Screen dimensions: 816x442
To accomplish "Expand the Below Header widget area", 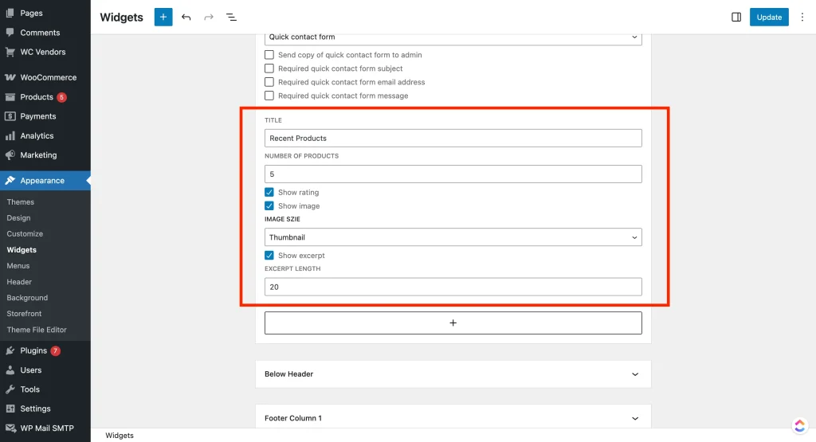I will coord(453,374).
